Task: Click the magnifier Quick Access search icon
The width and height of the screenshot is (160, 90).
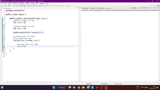Action: click(x=151, y=5)
